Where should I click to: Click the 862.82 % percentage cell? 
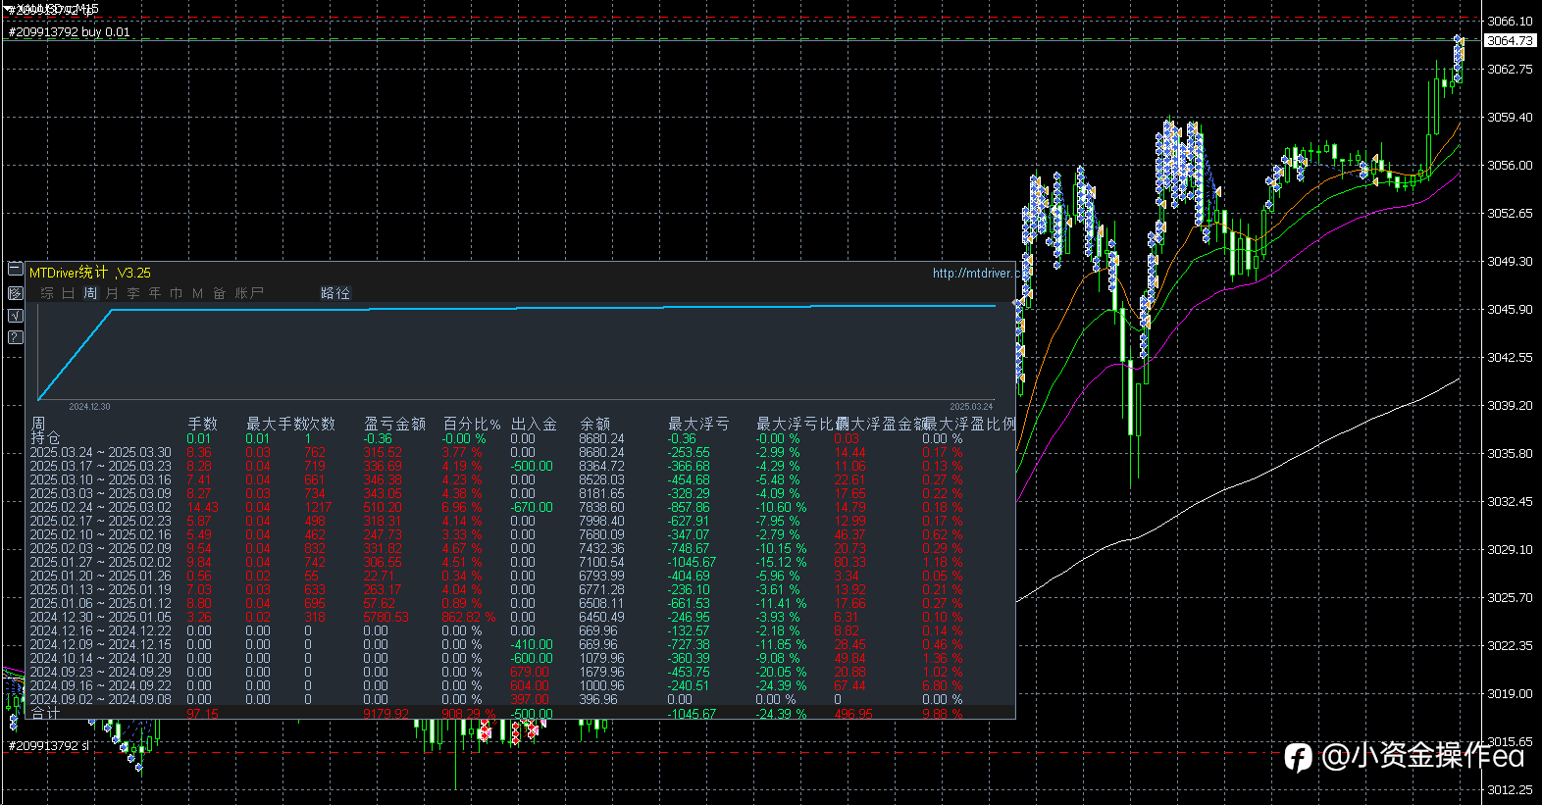(x=469, y=617)
